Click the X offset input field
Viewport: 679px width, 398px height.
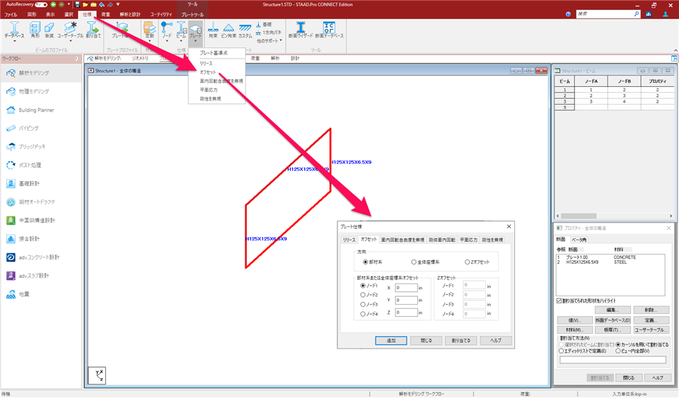(406, 288)
